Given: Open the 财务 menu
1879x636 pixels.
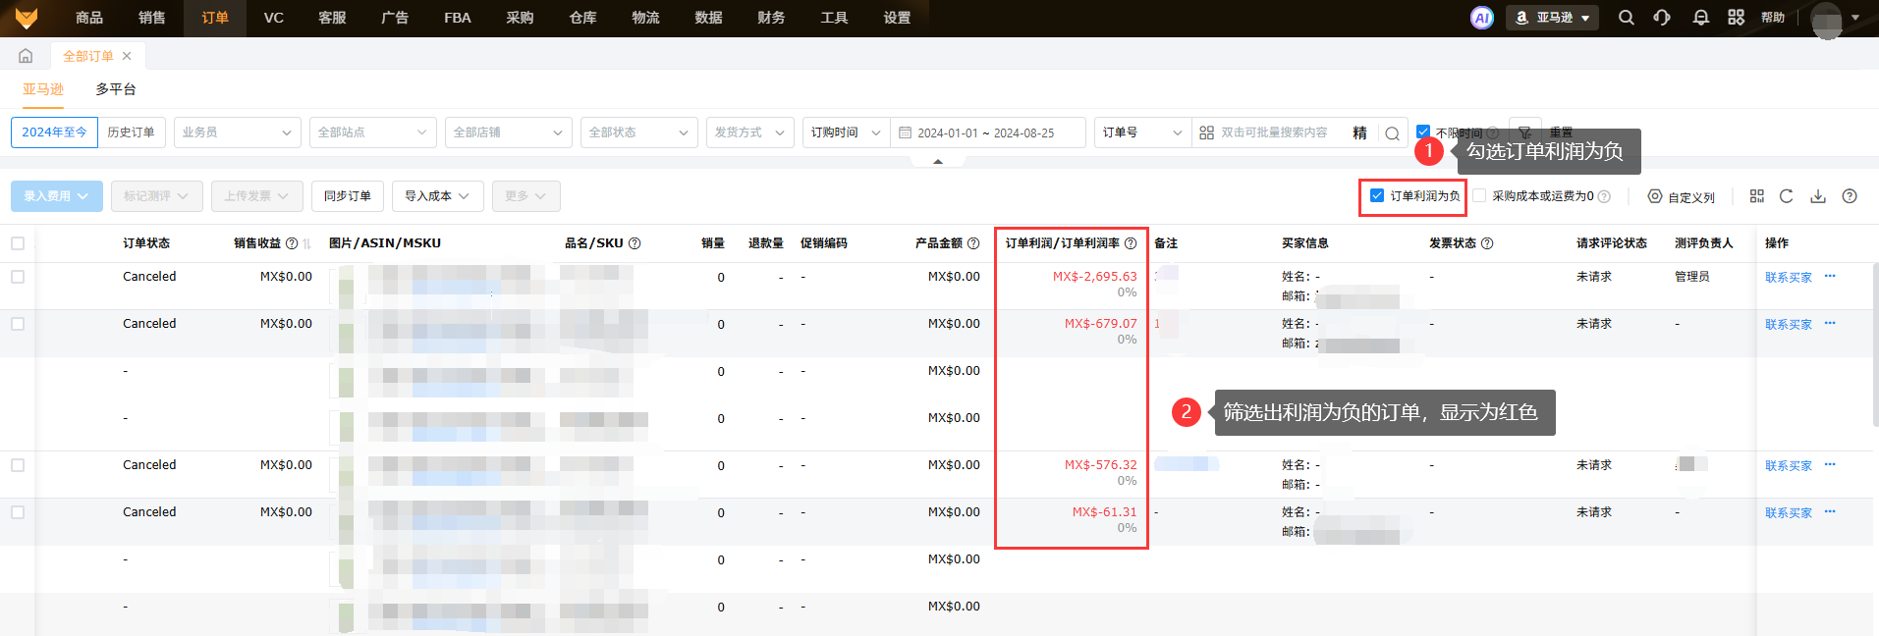Looking at the screenshot, I should (771, 18).
